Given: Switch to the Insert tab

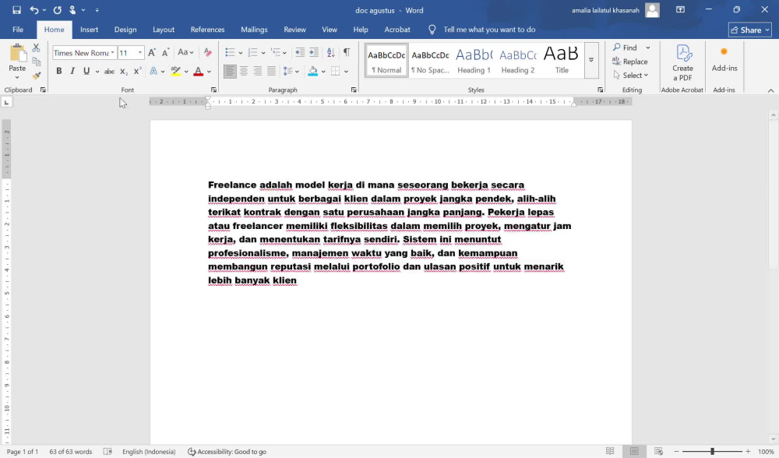Looking at the screenshot, I should 89,30.
